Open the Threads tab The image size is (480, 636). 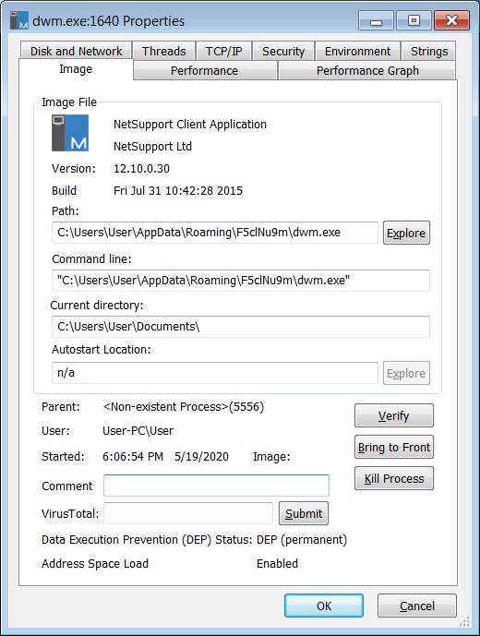(164, 51)
